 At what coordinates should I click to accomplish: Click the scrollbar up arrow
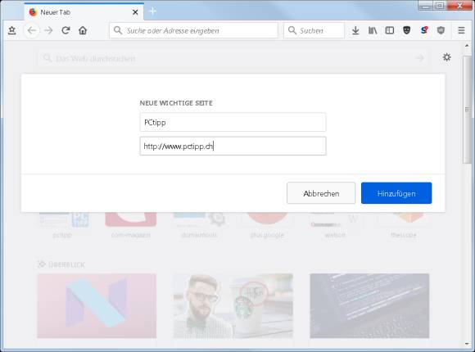pos(467,46)
